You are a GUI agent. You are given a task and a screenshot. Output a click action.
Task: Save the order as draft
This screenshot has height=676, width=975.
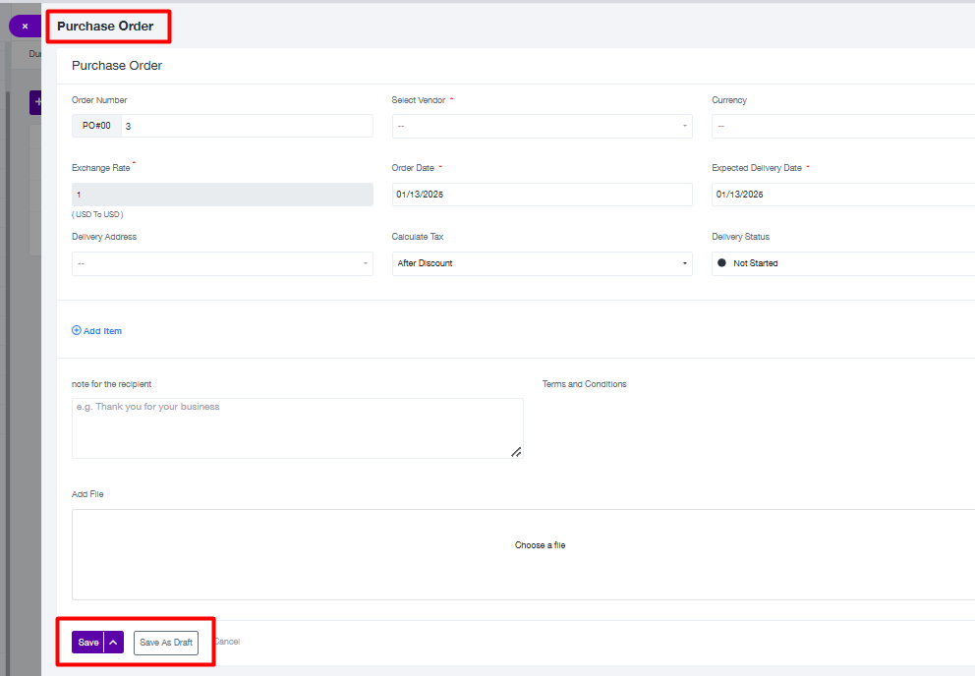click(x=166, y=643)
